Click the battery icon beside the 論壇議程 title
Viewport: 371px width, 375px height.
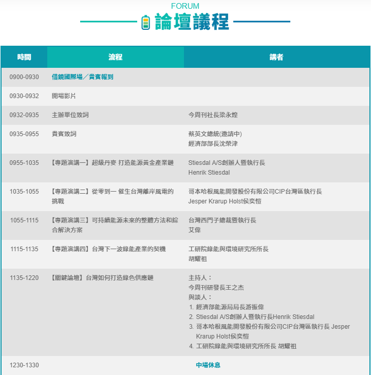[x=145, y=22]
